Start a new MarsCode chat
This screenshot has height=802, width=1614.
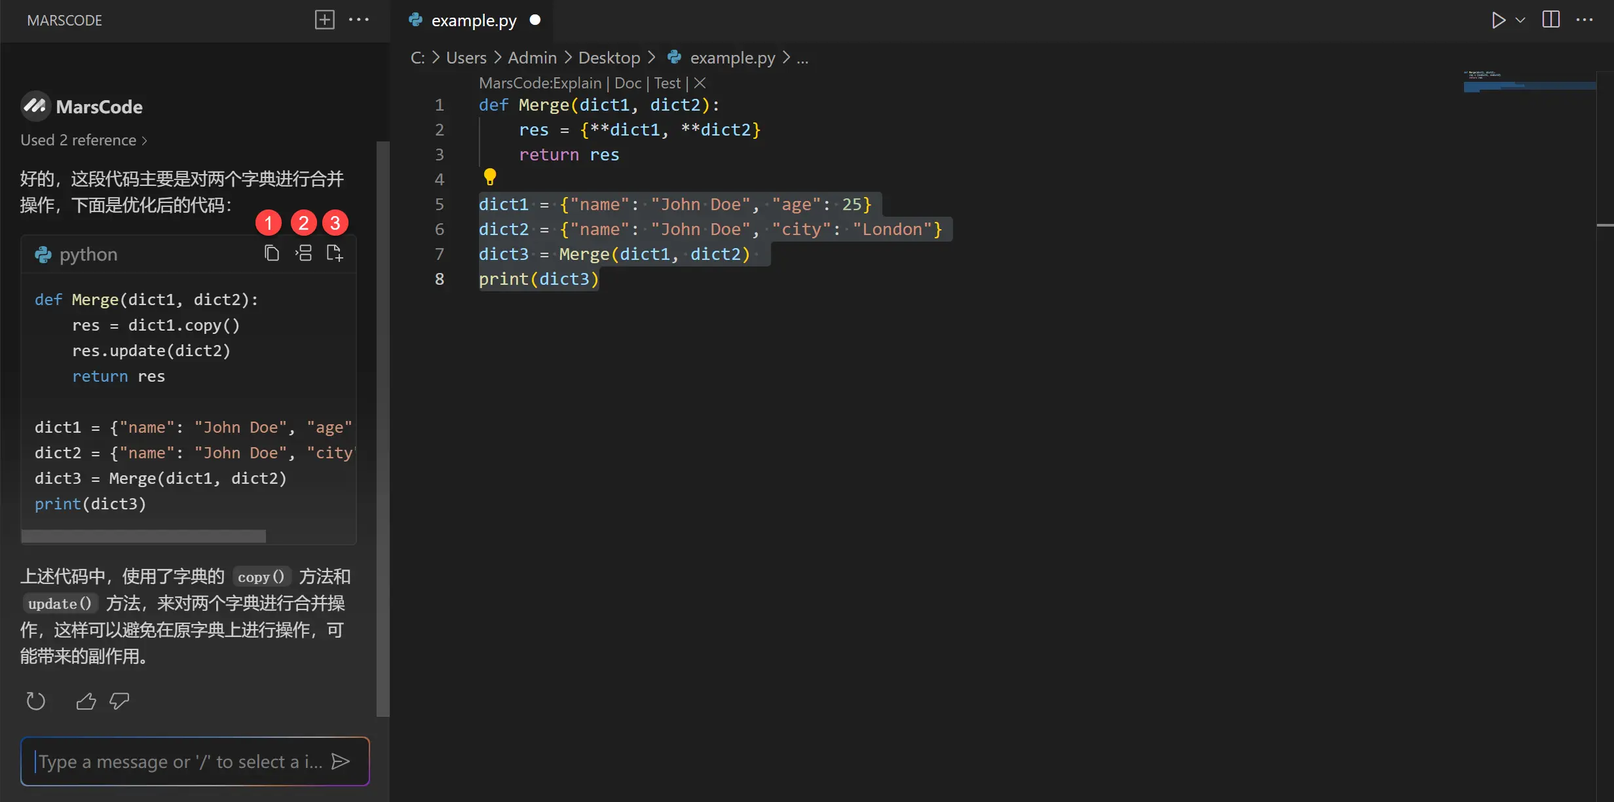[x=324, y=20]
